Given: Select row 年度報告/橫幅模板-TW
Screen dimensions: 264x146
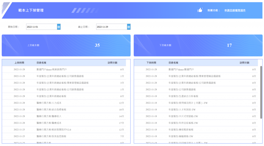Looking at the screenshot, I should coord(196,136).
